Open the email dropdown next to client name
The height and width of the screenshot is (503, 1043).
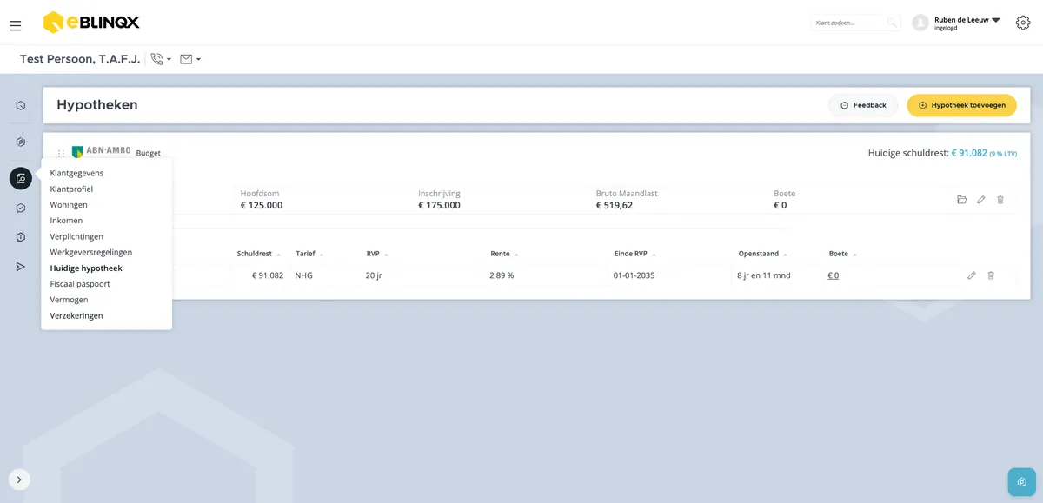tap(190, 59)
